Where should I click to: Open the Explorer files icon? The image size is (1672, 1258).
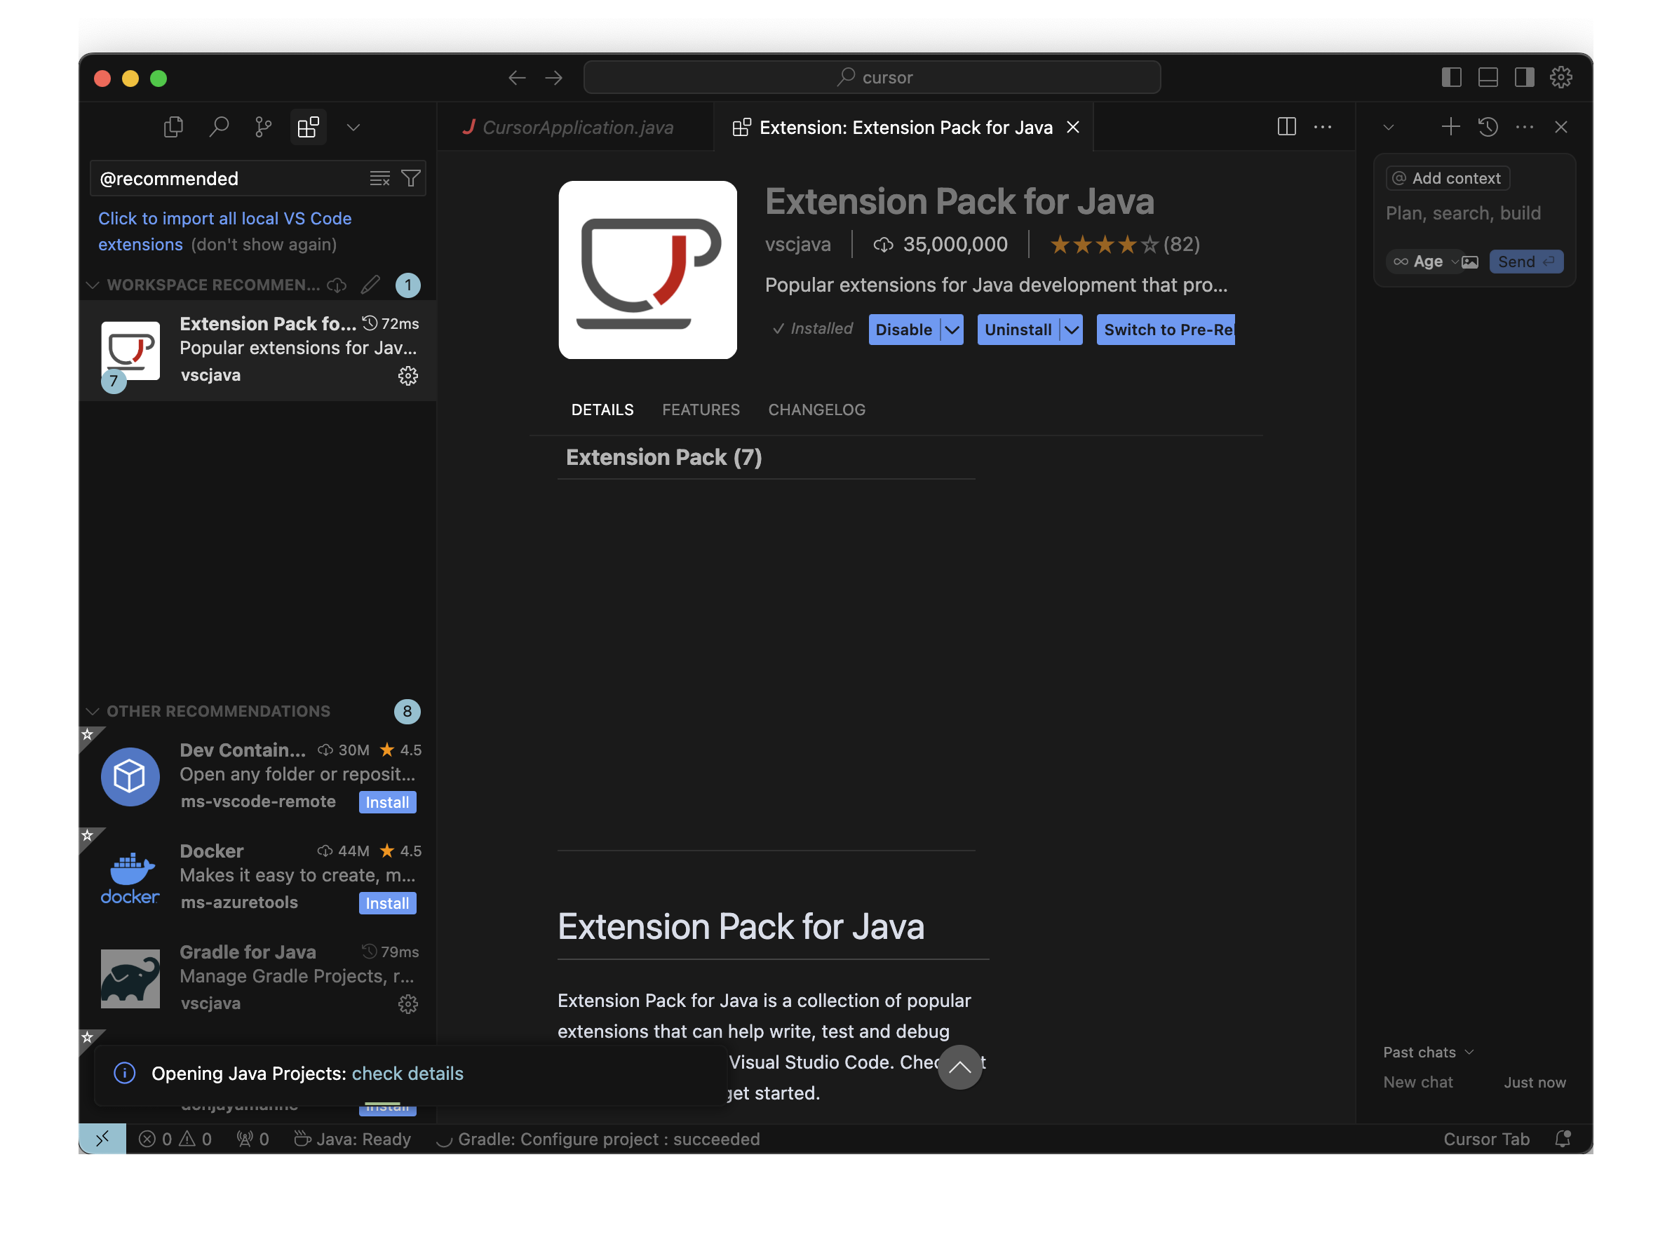[x=173, y=127]
